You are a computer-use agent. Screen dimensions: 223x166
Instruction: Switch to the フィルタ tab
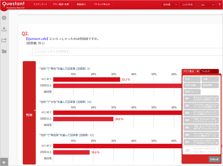pos(209,71)
